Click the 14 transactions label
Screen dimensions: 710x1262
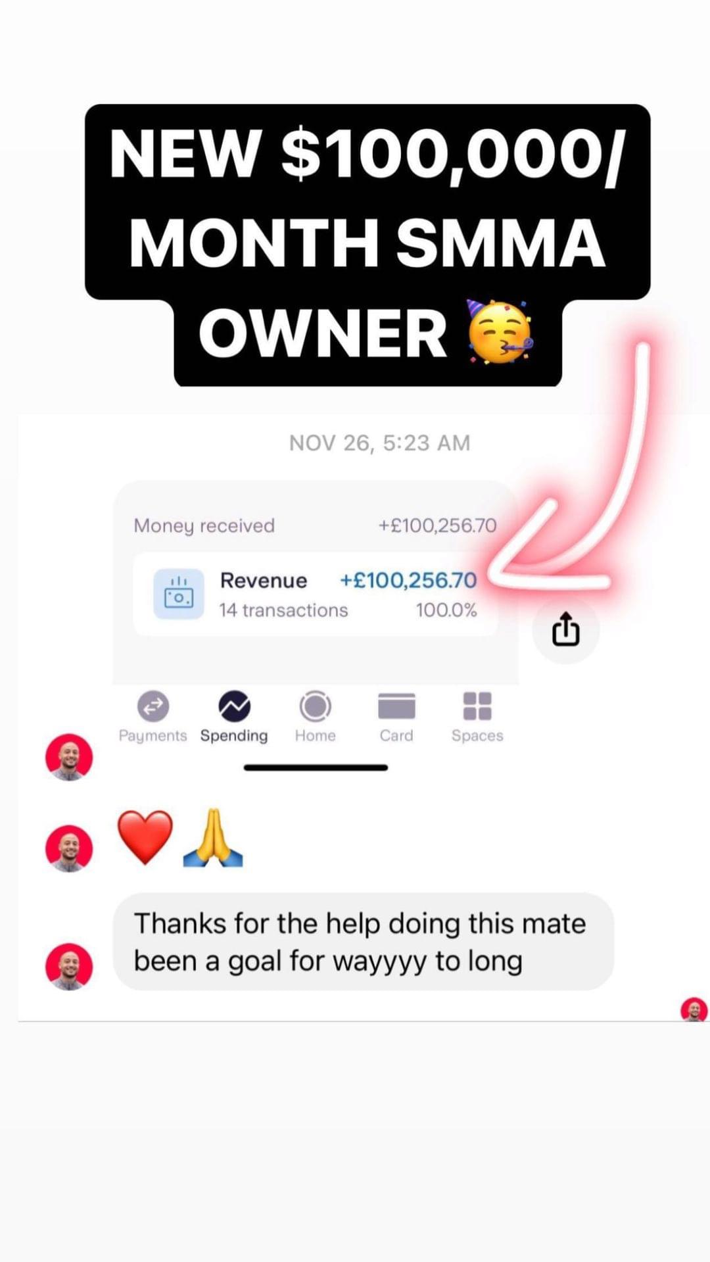click(283, 610)
